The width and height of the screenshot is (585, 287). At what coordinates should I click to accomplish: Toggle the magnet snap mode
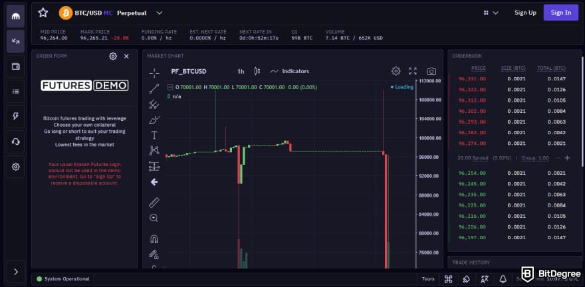tap(154, 239)
